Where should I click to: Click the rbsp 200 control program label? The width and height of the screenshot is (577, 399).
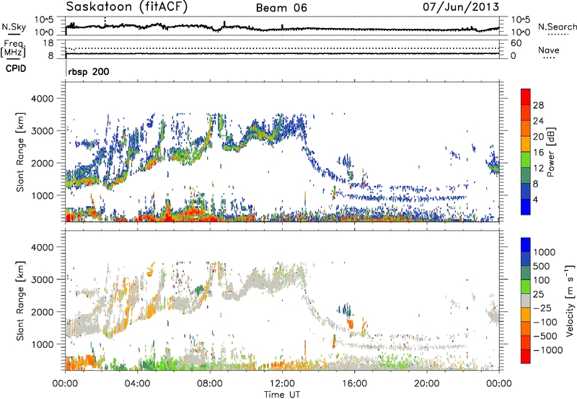[x=88, y=71]
